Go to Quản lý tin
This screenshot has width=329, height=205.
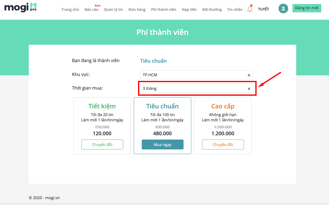113,10
